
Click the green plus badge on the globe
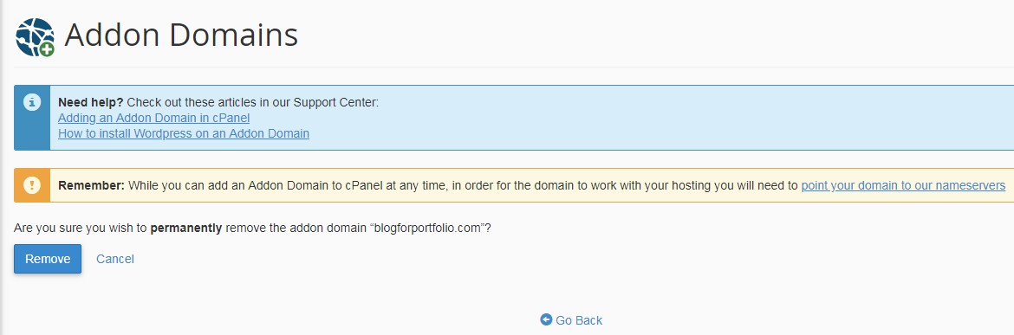(x=47, y=49)
